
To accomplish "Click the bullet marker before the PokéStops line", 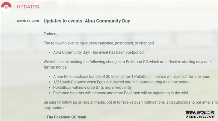I will (50, 88).
